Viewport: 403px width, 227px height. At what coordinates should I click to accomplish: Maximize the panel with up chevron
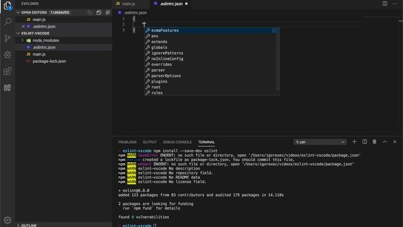pos(385,142)
